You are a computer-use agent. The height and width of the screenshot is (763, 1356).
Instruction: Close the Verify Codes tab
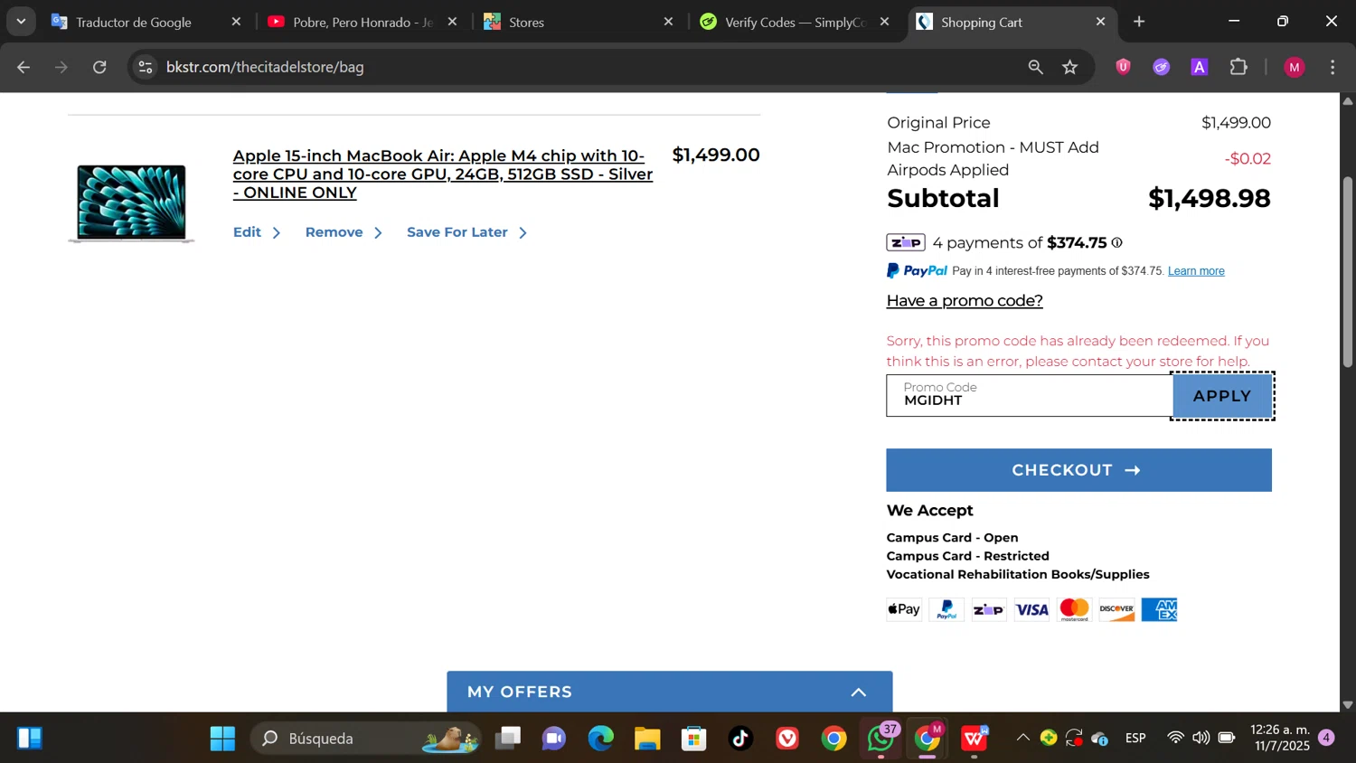coord(884,22)
